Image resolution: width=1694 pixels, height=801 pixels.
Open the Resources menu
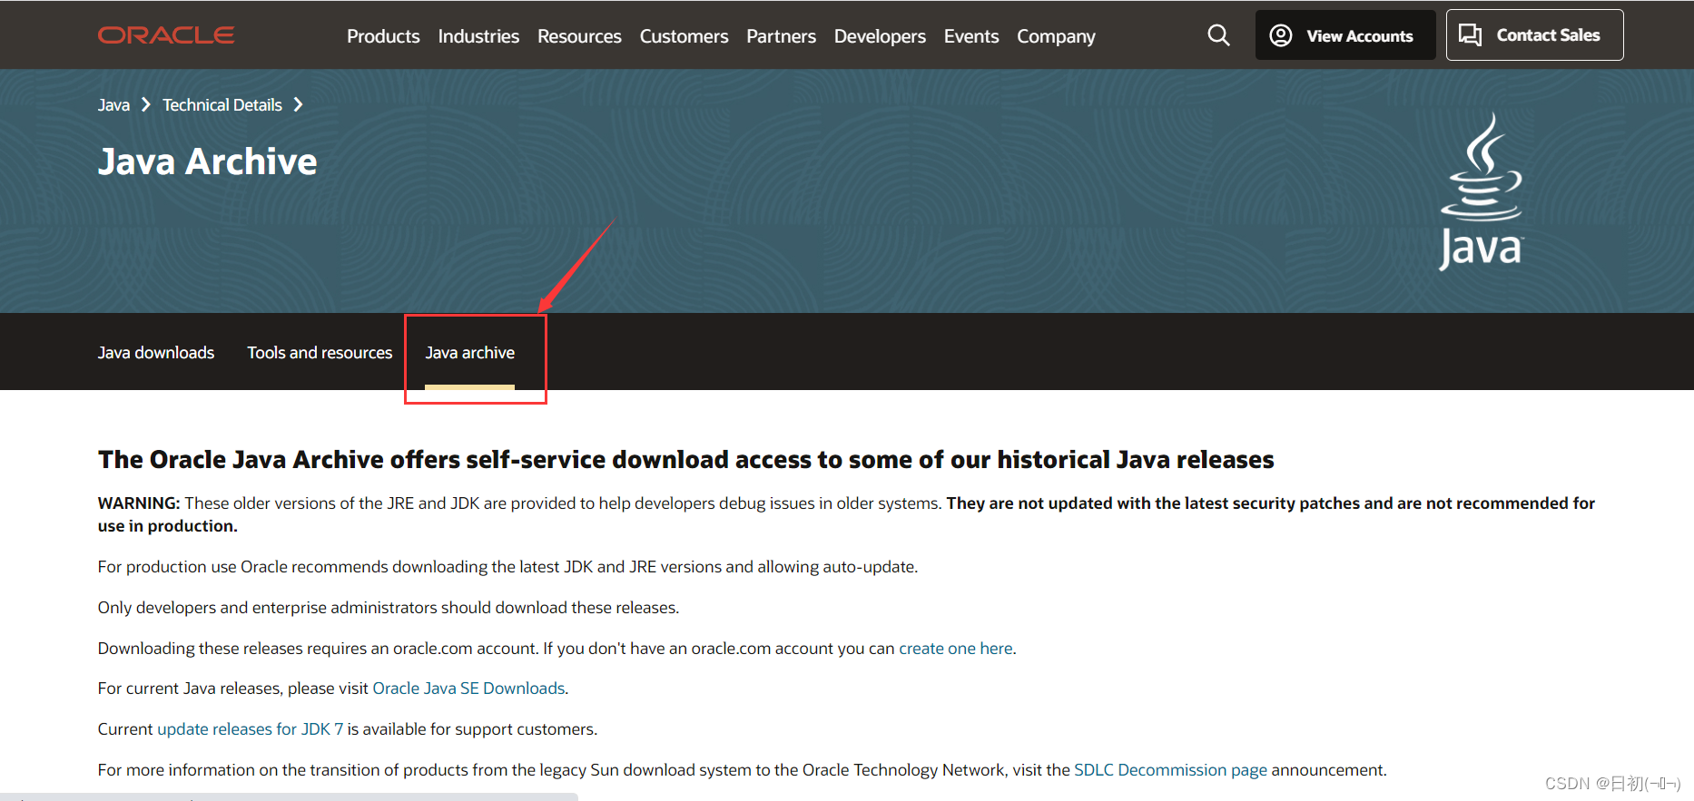tap(579, 36)
